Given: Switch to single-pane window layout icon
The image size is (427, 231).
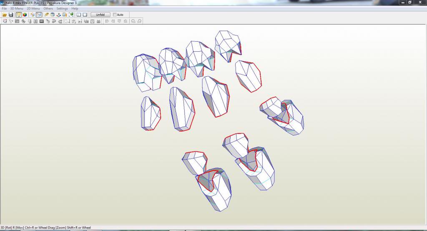Looking at the screenshot, I should click(x=85, y=15).
